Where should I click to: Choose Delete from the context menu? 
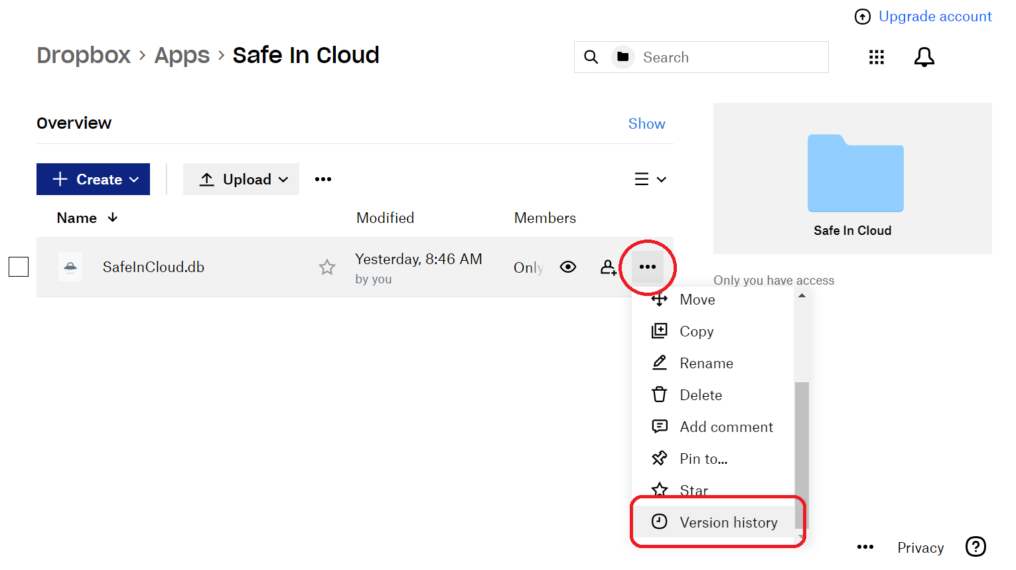pos(713,395)
